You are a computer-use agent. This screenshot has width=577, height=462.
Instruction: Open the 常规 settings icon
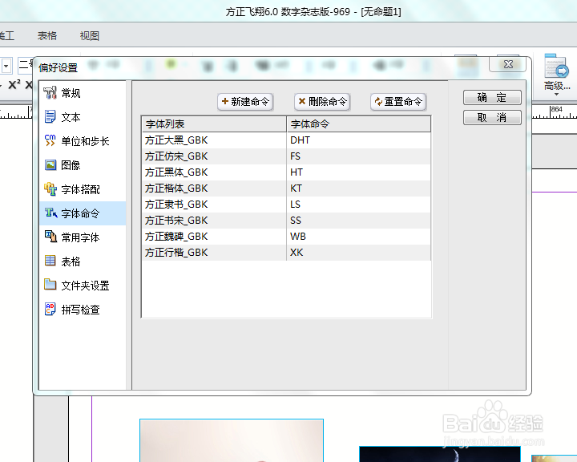(x=50, y=93)
